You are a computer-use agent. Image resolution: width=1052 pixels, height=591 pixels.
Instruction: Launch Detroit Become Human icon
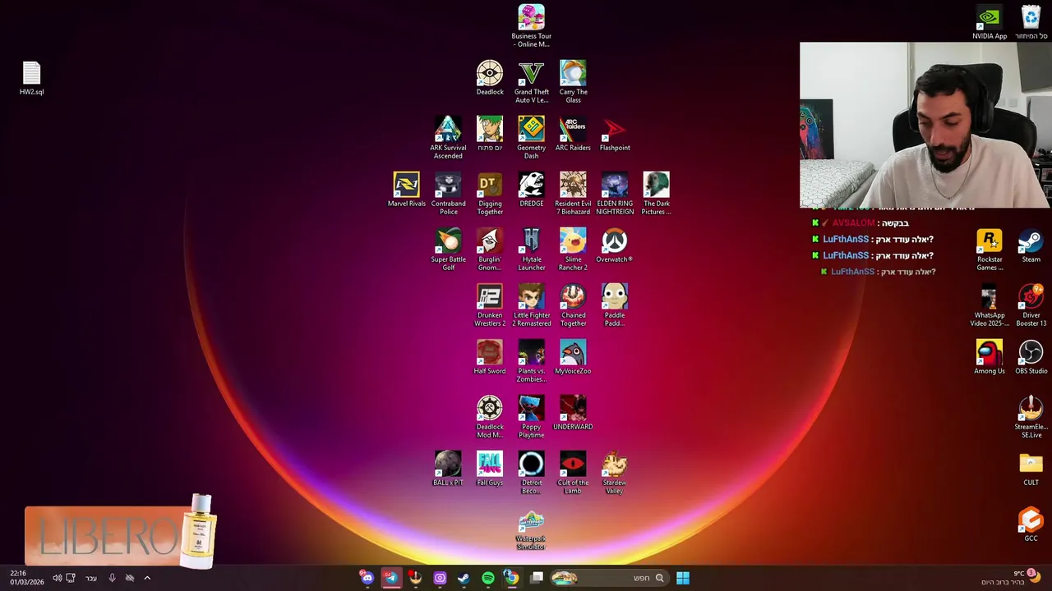pyautogui.click(x=531, y=472)
